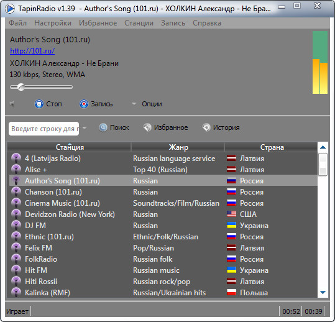Viewport: 335px width, 322px height.
Task: Select station name Chanson (101.ru)
Action: point(53,192)
